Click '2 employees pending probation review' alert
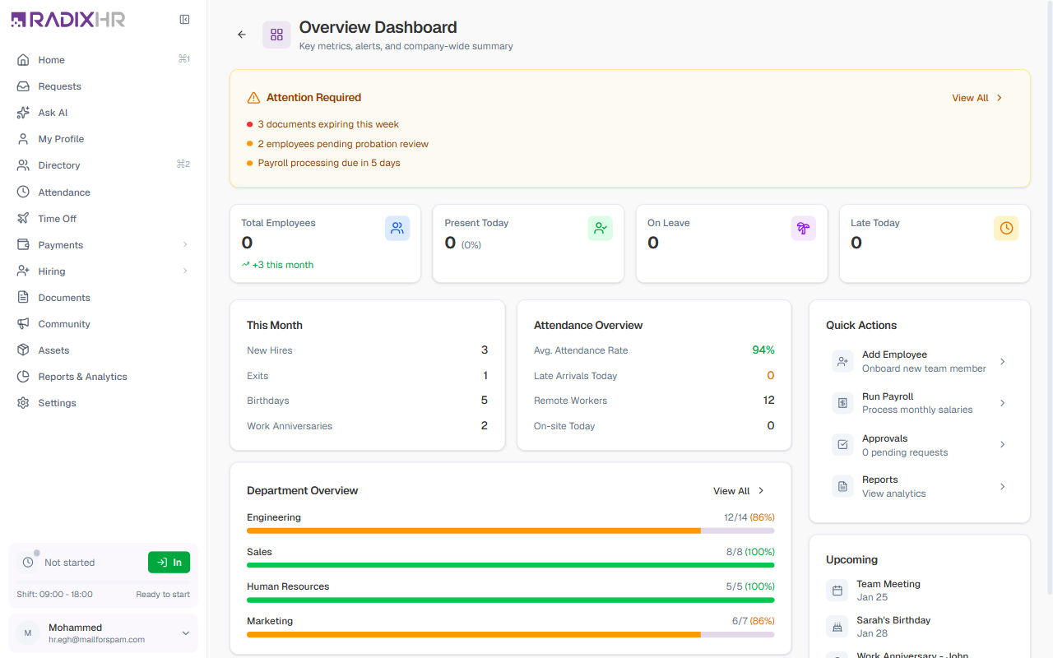The width and height of the screenshot is (1053, 658). tap(343, 144)
